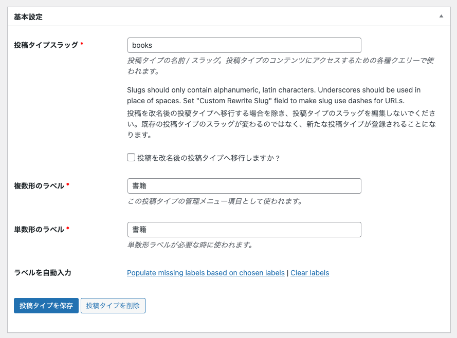Focus the 単数形のラベル text field
Image resolution: width=457 pixels, height=338 pixels.
(x=244, y=230)
